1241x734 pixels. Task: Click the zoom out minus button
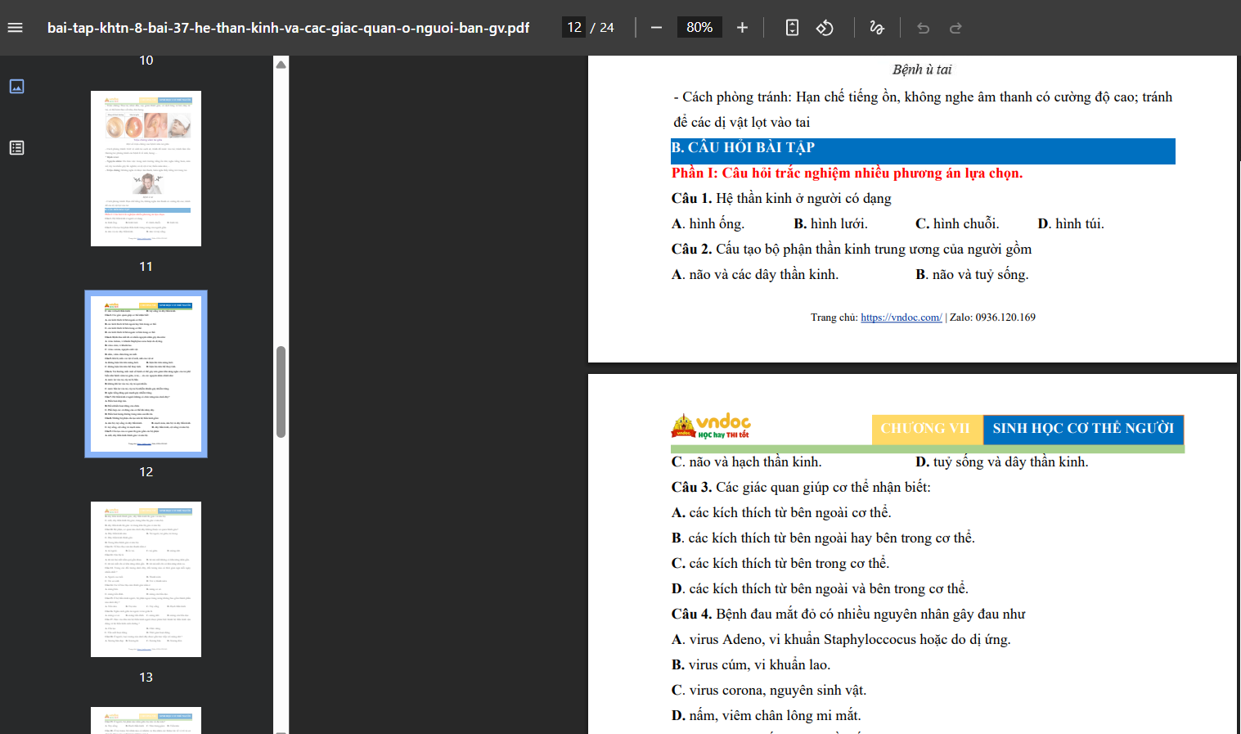coord(656,28)
